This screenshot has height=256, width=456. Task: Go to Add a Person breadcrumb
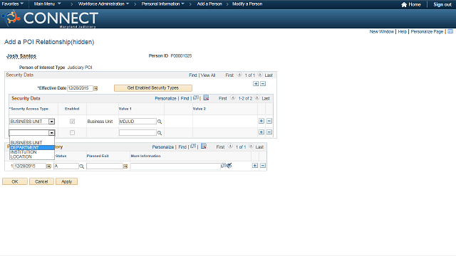209,4
